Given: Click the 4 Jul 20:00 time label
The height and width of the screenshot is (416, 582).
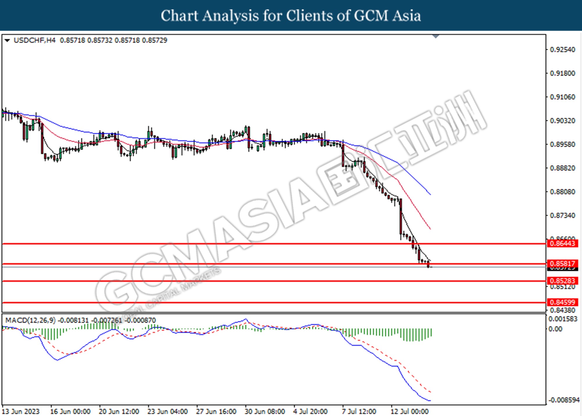Looking at the screenshot, I should (310, 411).
